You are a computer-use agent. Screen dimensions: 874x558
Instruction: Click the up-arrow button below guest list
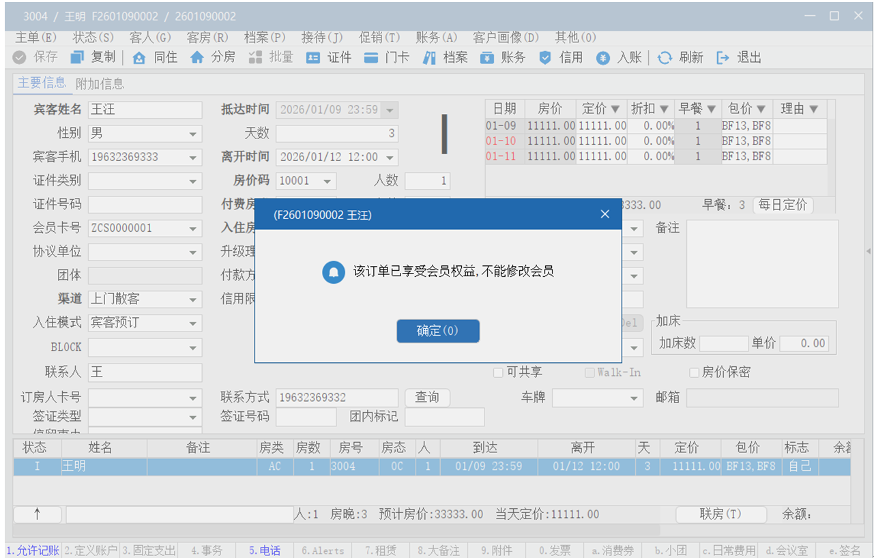coord(38,514)
